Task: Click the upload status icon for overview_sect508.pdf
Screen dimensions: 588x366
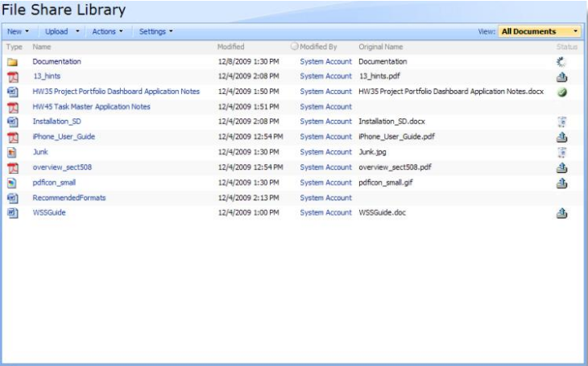Action: click(x=561, y=167)
